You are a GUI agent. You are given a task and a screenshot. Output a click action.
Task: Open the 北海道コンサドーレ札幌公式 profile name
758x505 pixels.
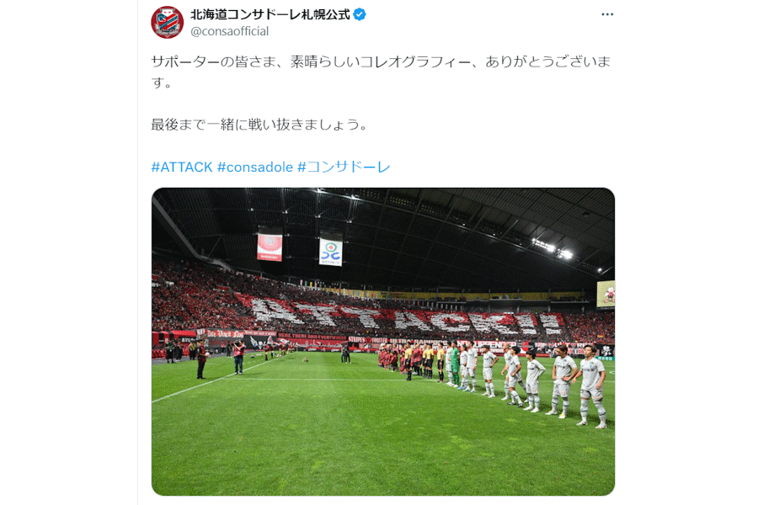pyautogui.click(x=270, y=14)
